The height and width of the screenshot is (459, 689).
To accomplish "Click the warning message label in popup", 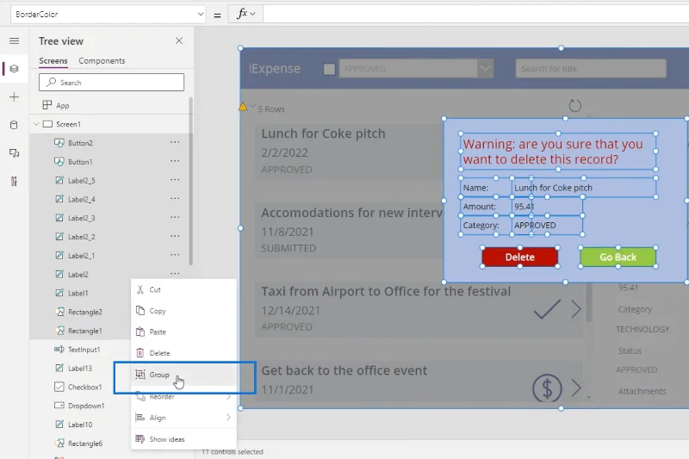I will click(558, 152).
